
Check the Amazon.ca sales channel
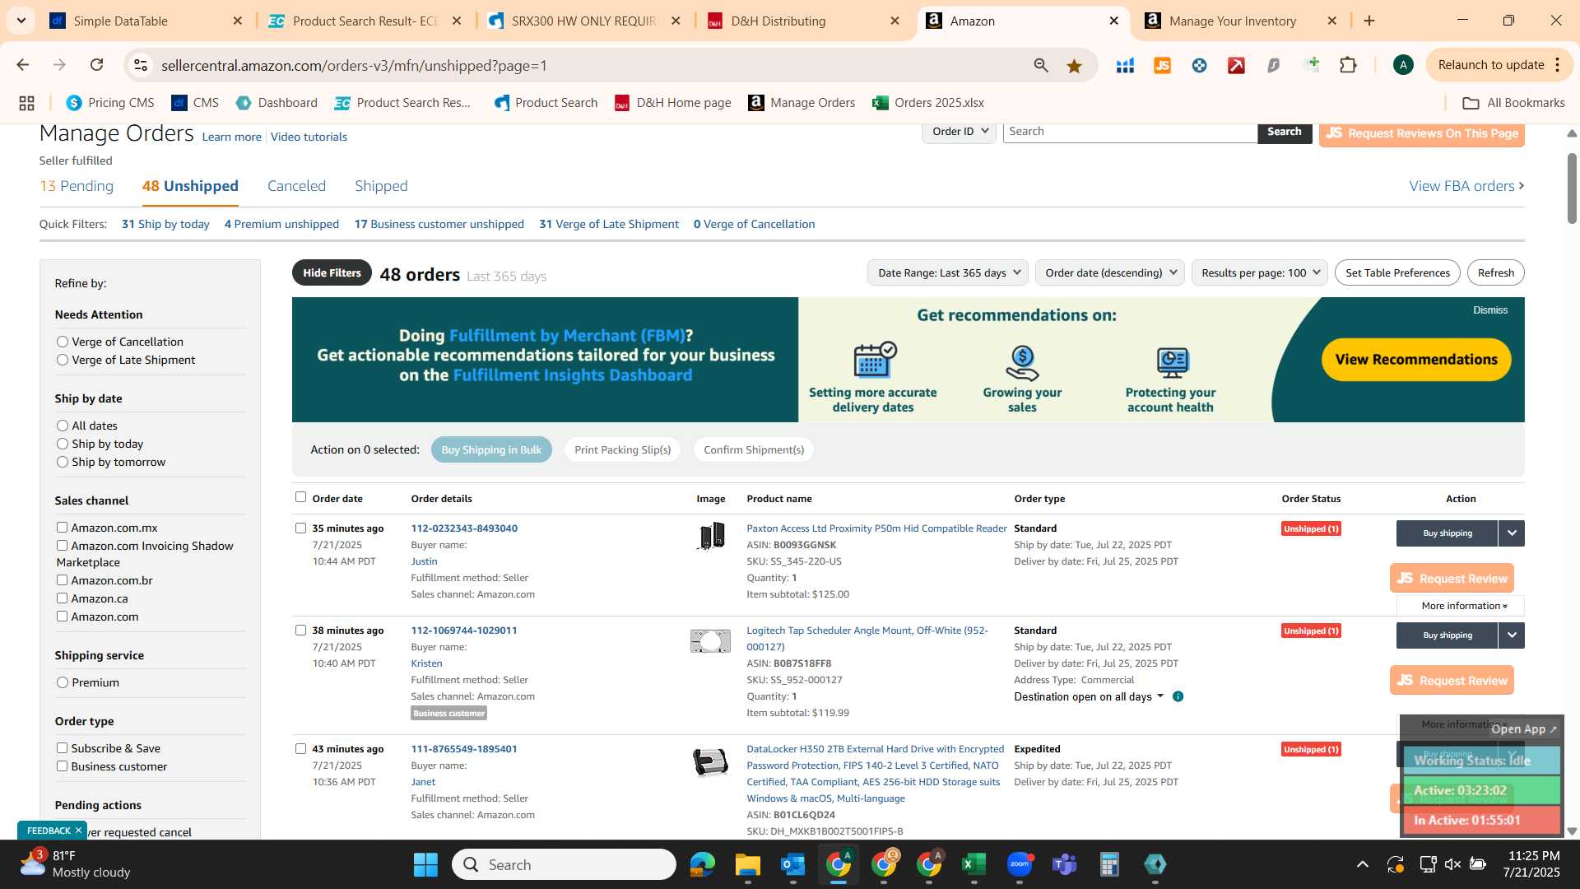[x=62, y=598]
